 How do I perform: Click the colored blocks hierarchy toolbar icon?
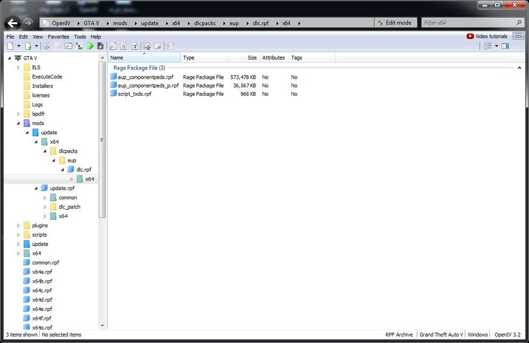(x=79, y=46)
